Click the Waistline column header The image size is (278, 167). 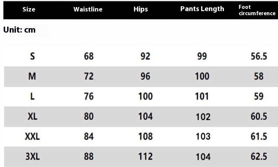[88, 9]
